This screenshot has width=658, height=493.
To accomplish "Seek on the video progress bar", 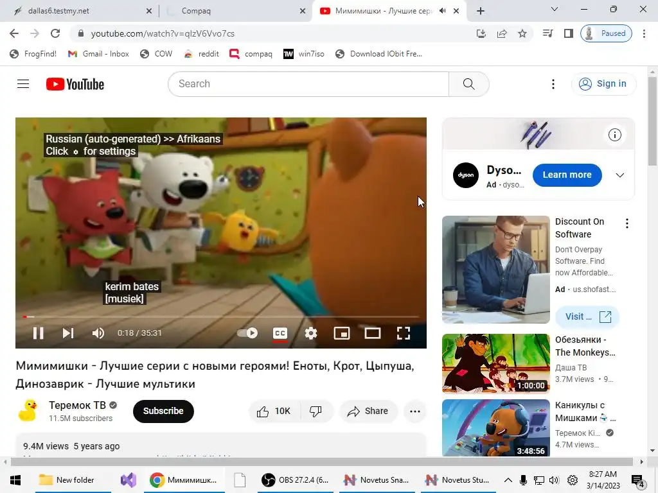I will [x=221, y=316].
